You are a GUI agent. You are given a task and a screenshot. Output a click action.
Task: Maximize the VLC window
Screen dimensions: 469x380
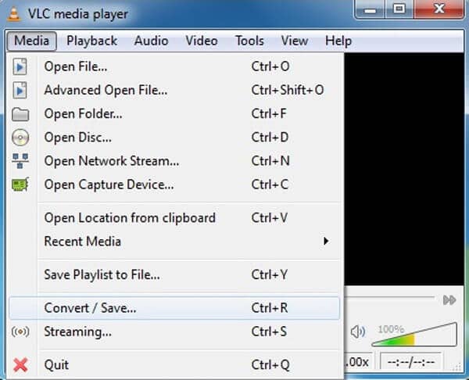coord(399,9)
